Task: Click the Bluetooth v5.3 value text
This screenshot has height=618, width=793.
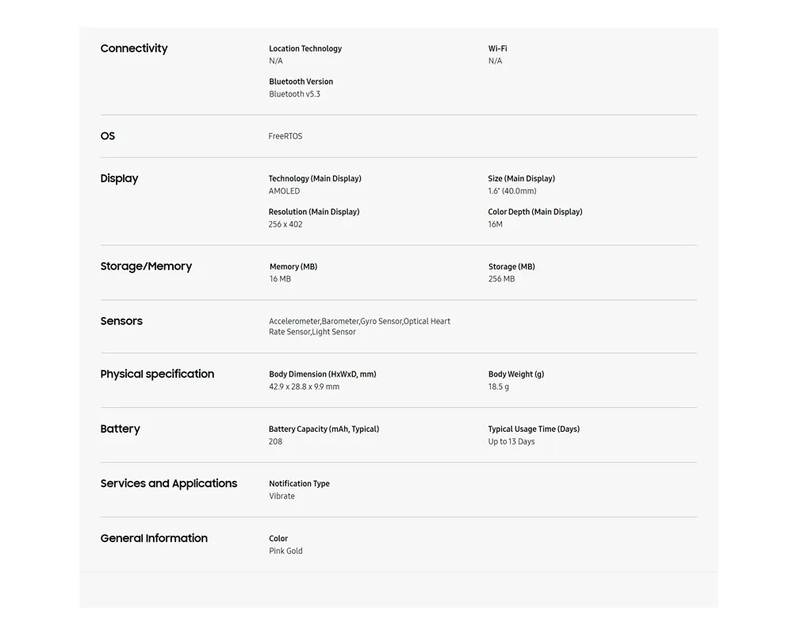Action: pos(294,94)
